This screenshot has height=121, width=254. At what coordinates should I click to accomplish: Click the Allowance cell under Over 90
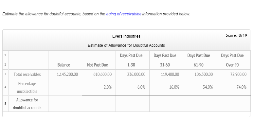(x=234, y=104)
